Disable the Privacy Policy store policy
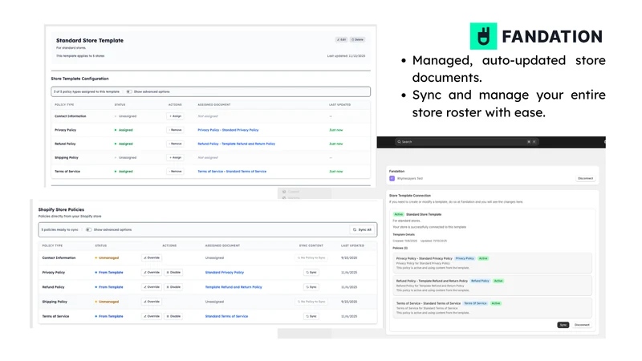642x361 pixels. click(x=173, y=272)
